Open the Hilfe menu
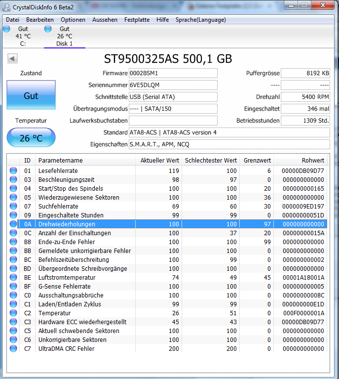The height and width of the screenshot is (379, 339). coord(162,20)
